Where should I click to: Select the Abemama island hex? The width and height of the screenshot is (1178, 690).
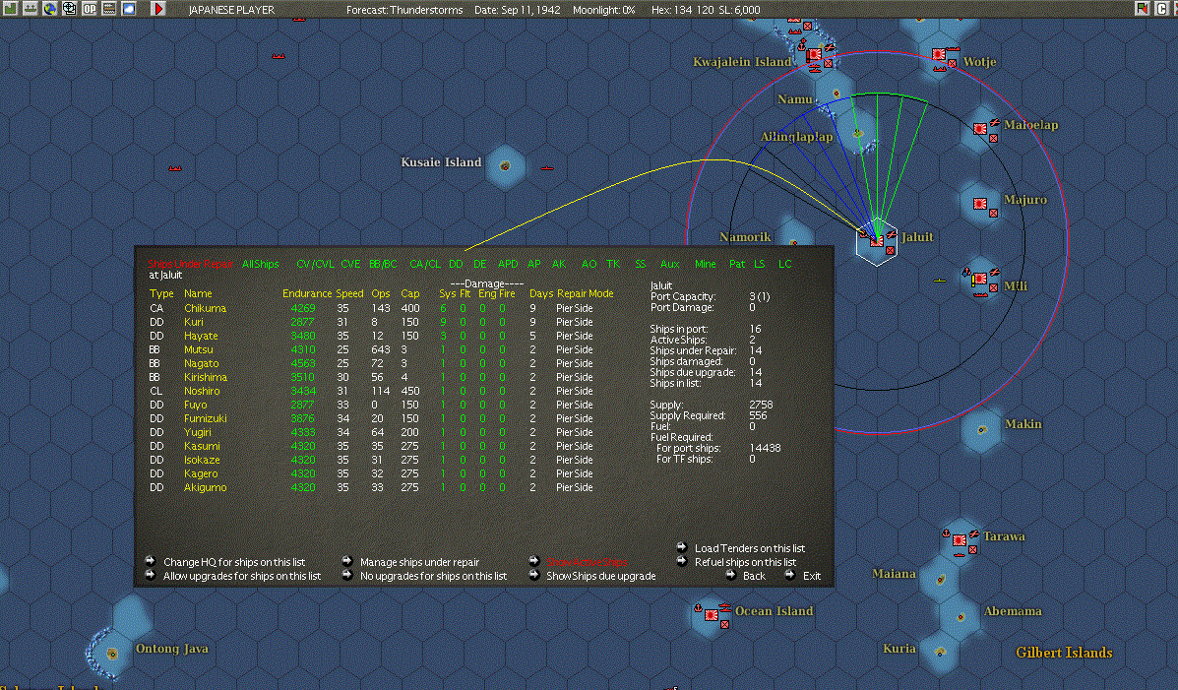(x=961, y=617)
